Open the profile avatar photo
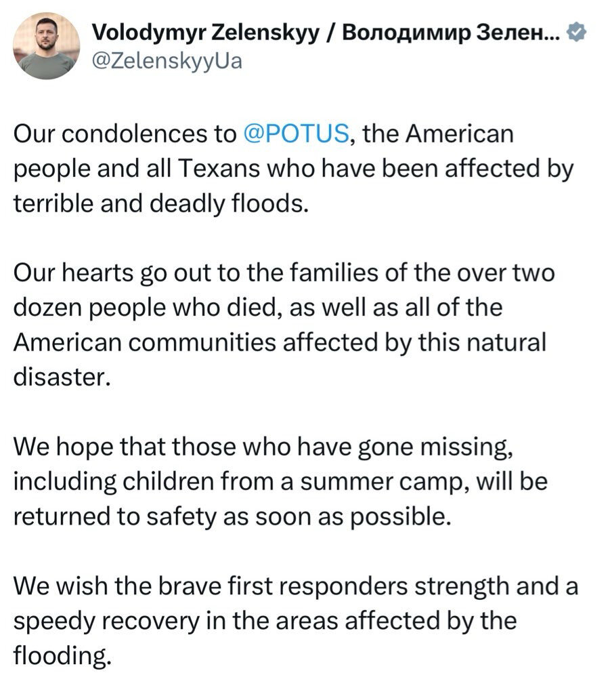Screen dimensions: 608x694 [47, 45]
